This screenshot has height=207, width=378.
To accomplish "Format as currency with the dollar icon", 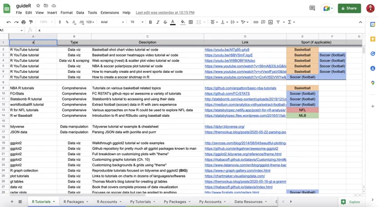I will [x=59, y=22].
